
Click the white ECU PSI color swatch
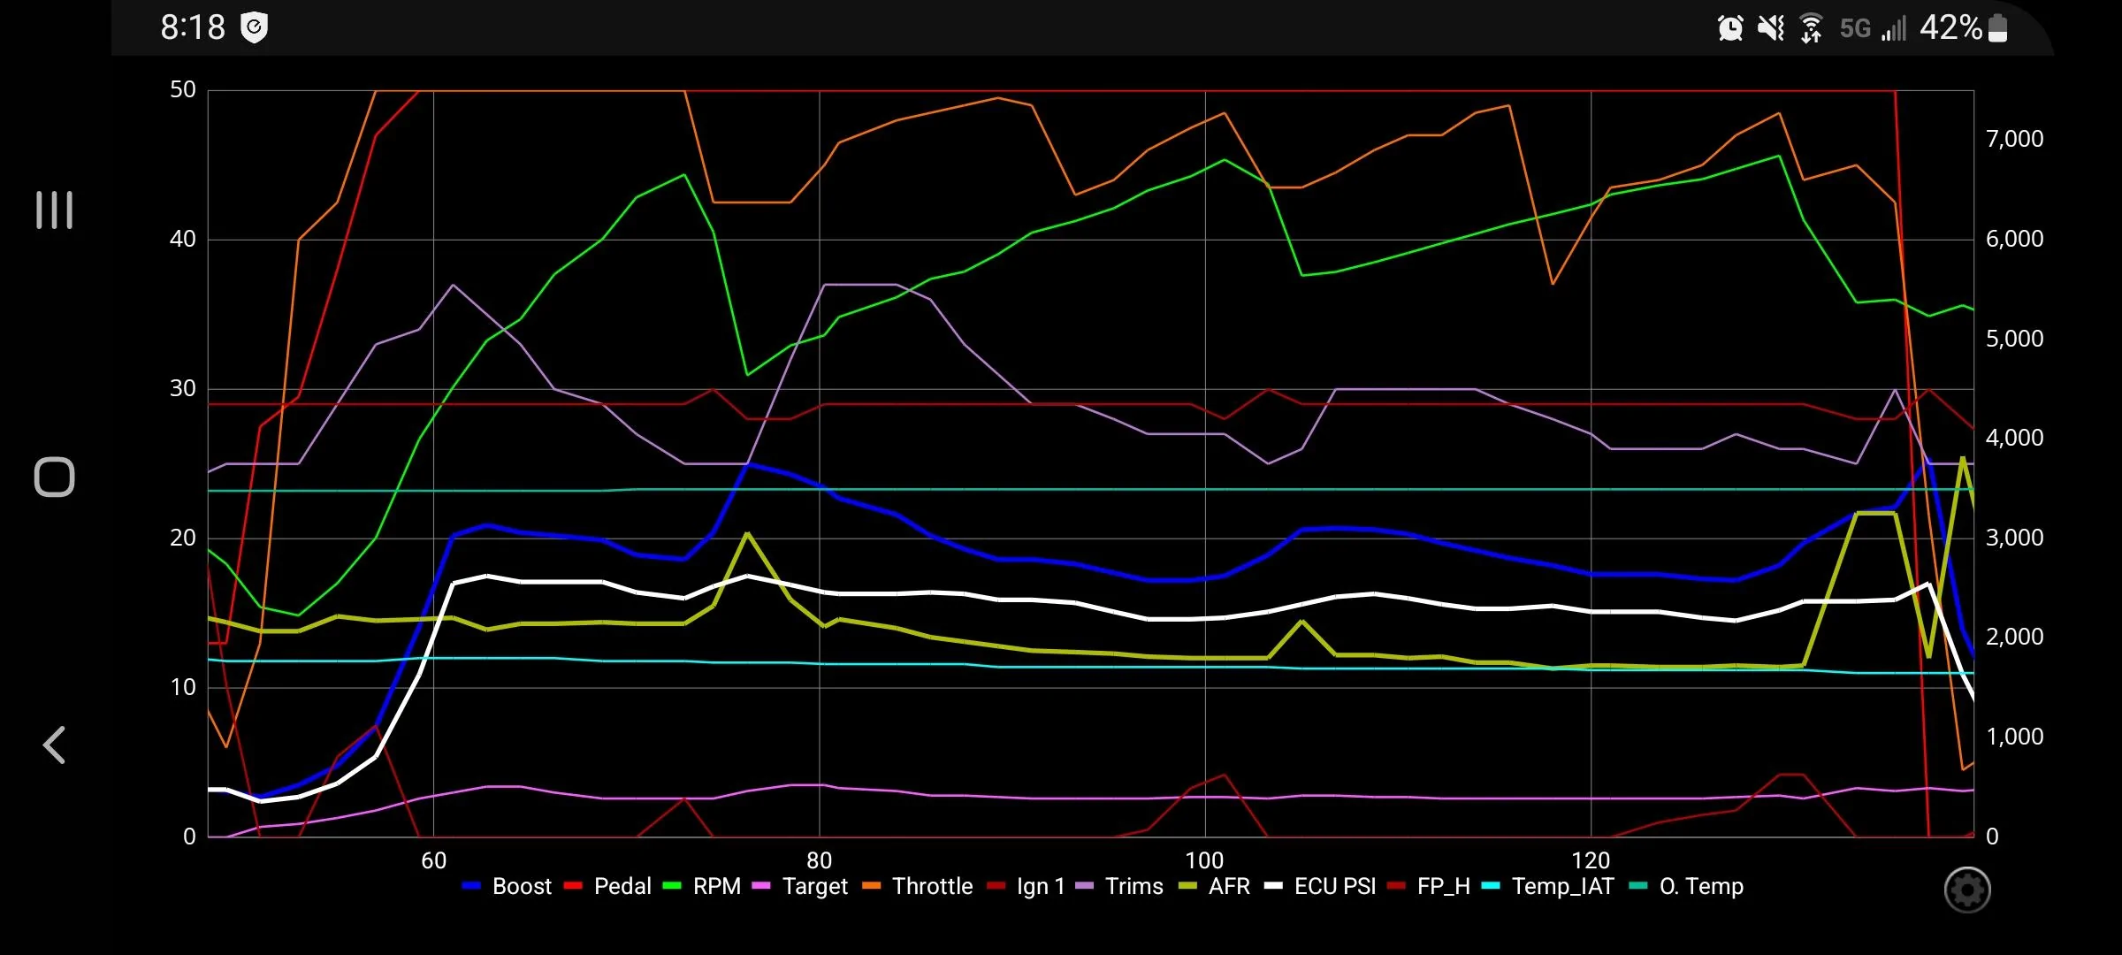click(1273, 887)
